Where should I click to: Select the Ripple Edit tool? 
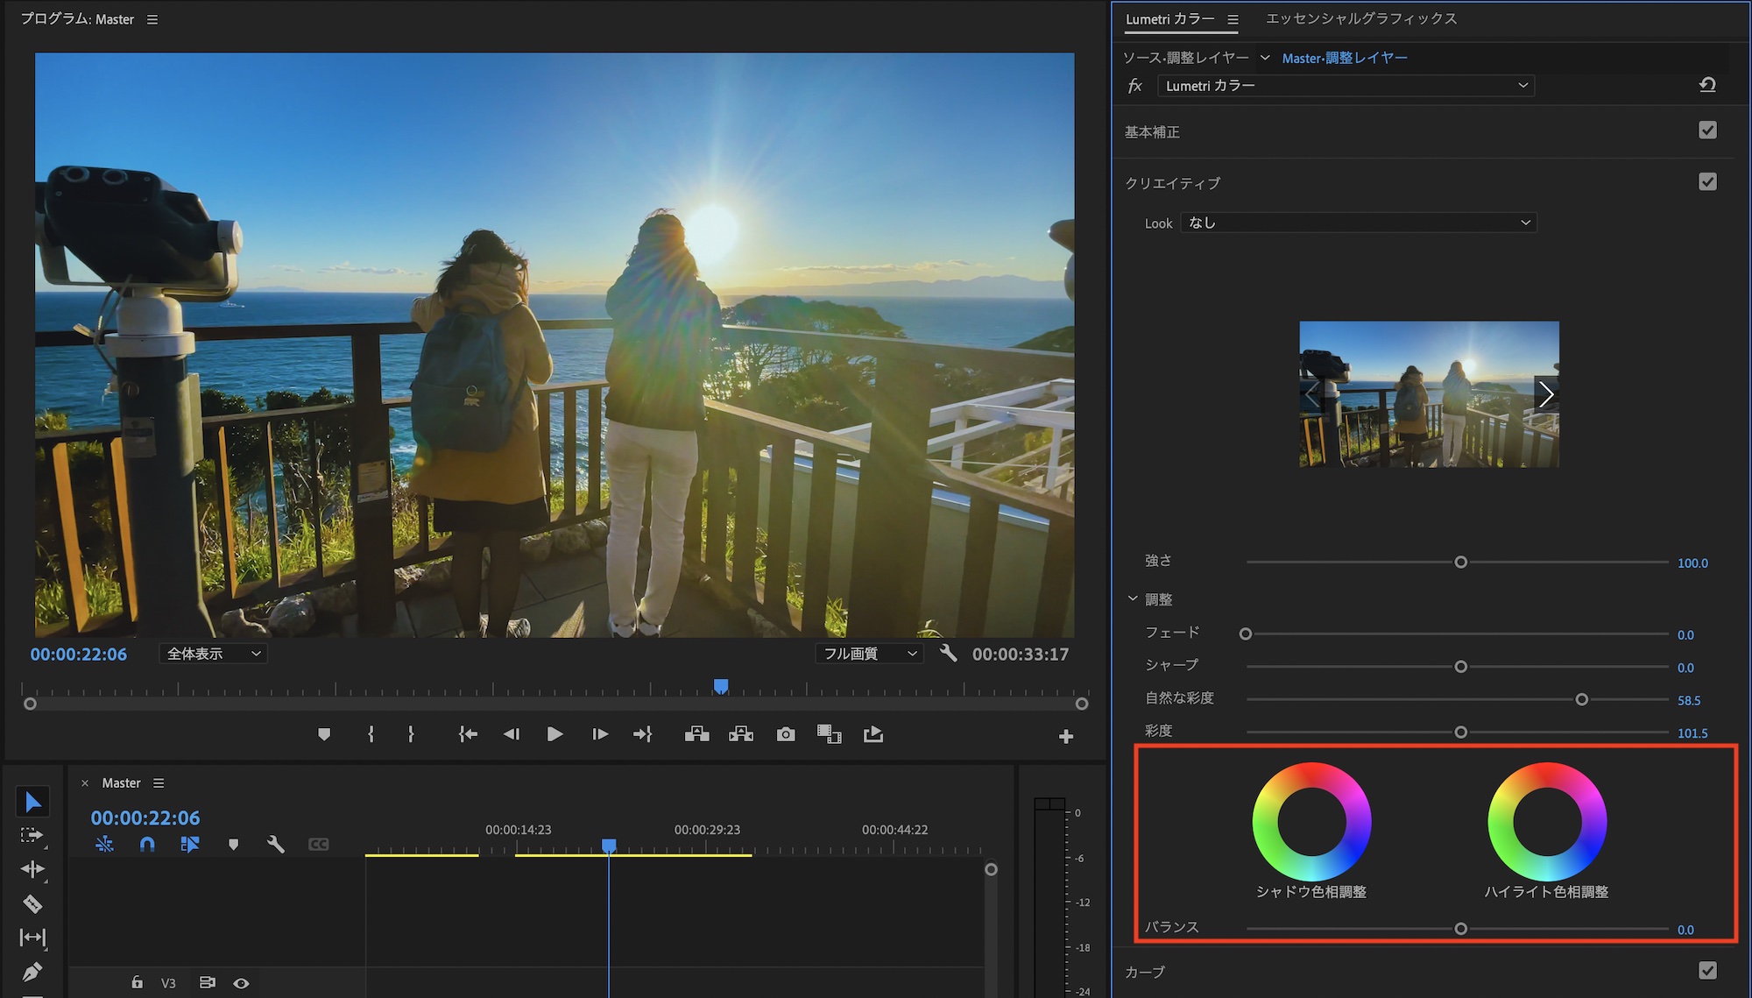(32, 869)
